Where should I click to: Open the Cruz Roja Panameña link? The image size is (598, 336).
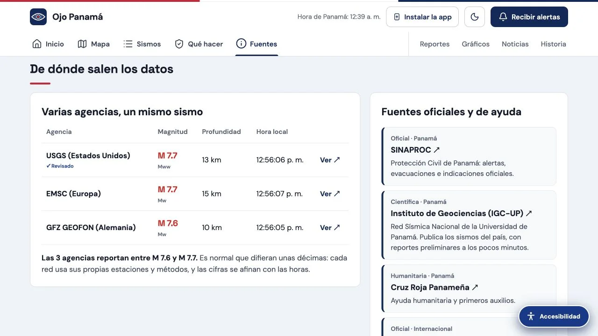434,287
